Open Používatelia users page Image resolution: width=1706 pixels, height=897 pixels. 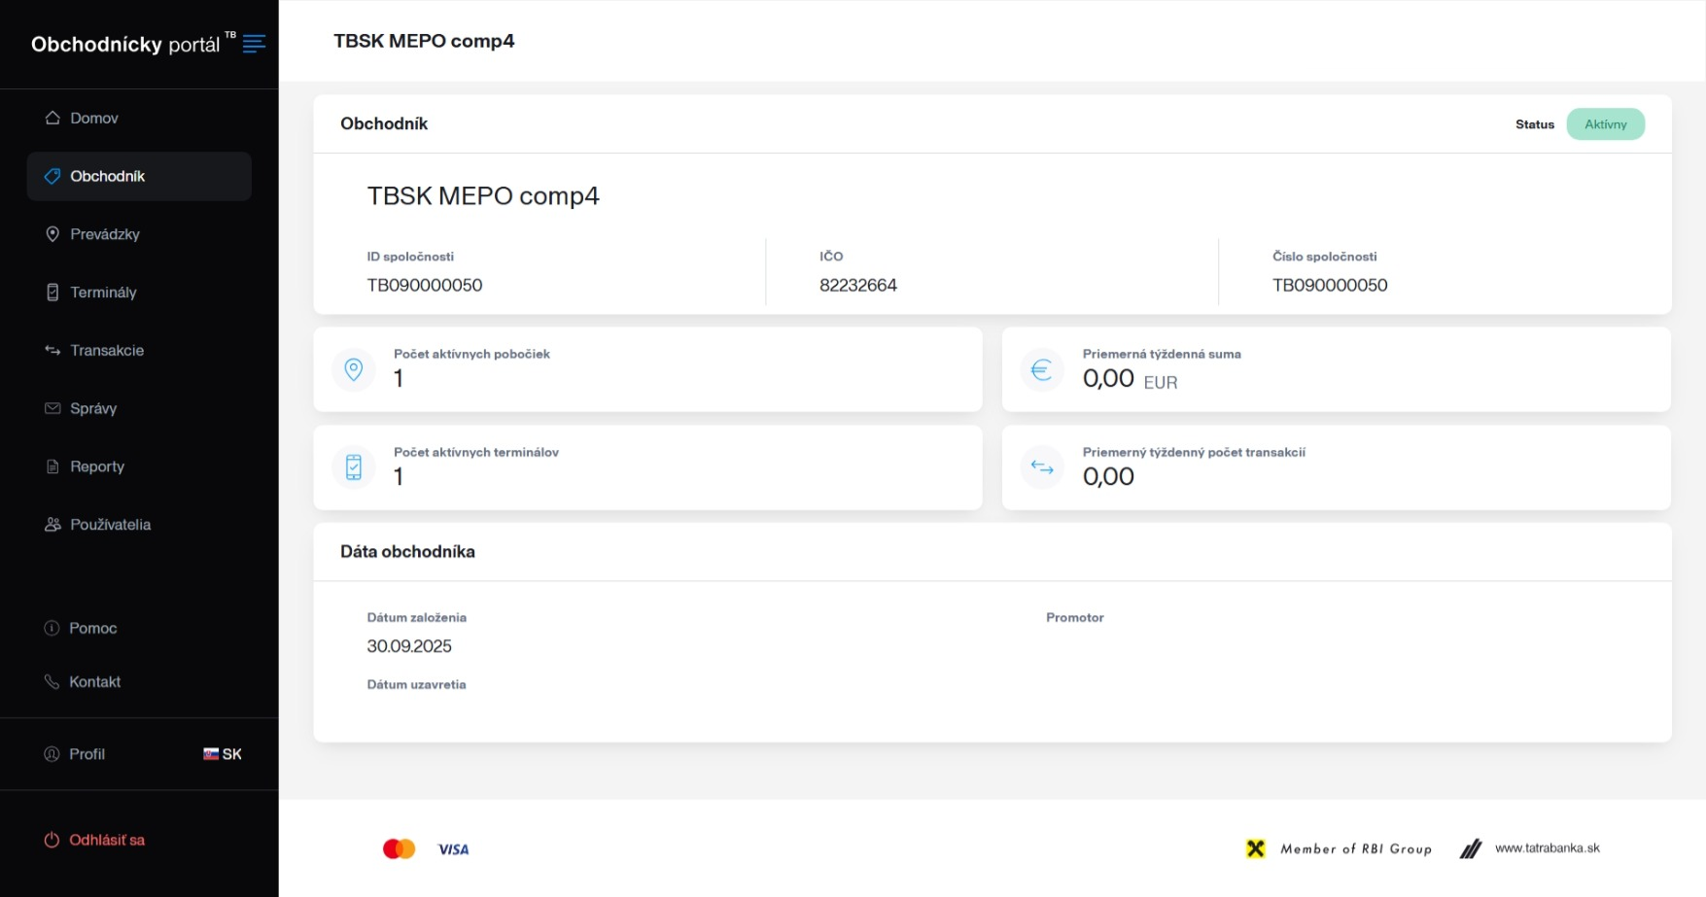[110, 525]
